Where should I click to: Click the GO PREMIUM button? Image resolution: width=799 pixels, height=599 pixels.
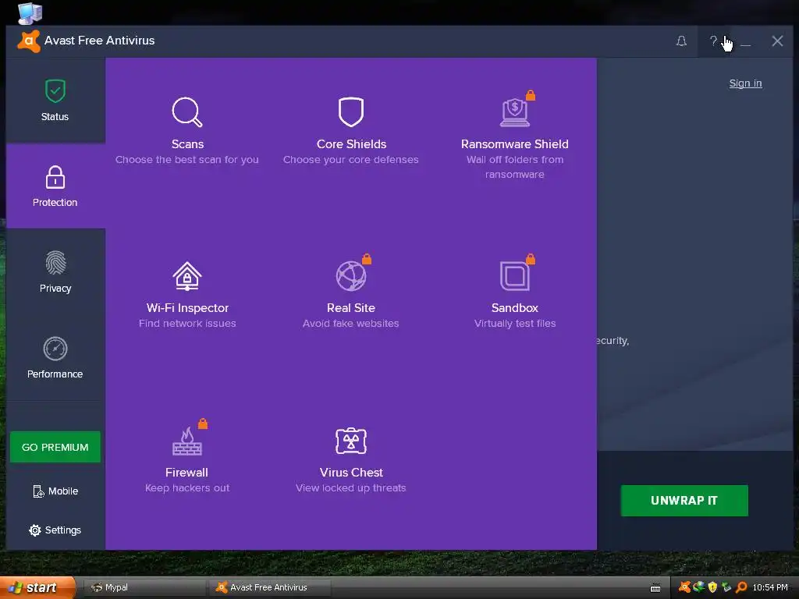pyautogui.click(x=55, y=447)
